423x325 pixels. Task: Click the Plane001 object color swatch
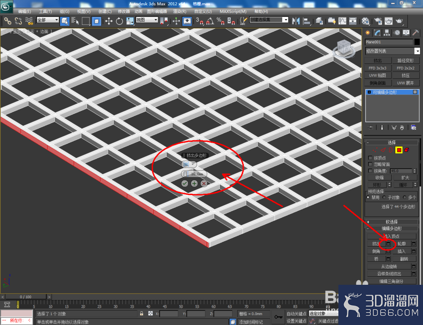(x=417, y=42)
